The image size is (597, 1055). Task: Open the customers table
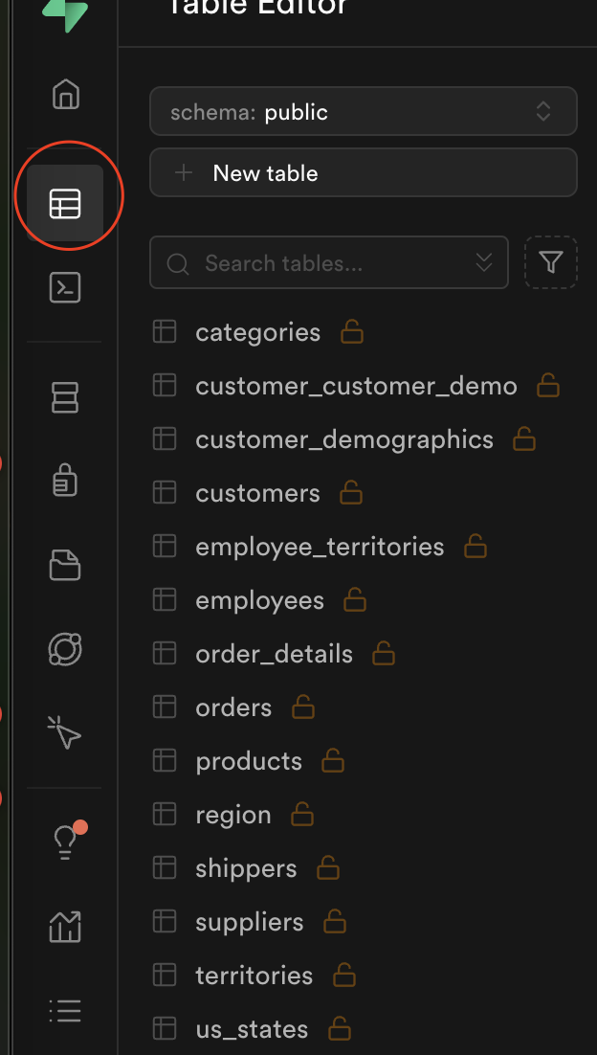257,493
